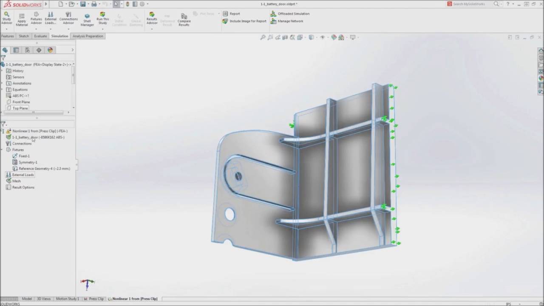The height and width of the screenshot is (306, 544).
Task: Click Manage Network
Action: 287,21
